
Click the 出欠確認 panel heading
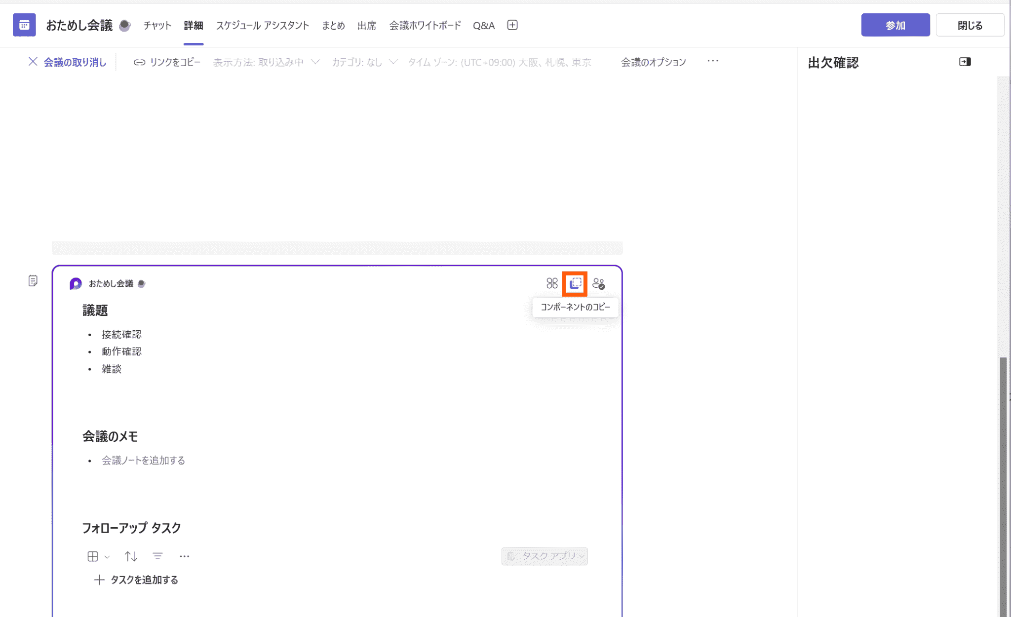[x=833, y=63]
